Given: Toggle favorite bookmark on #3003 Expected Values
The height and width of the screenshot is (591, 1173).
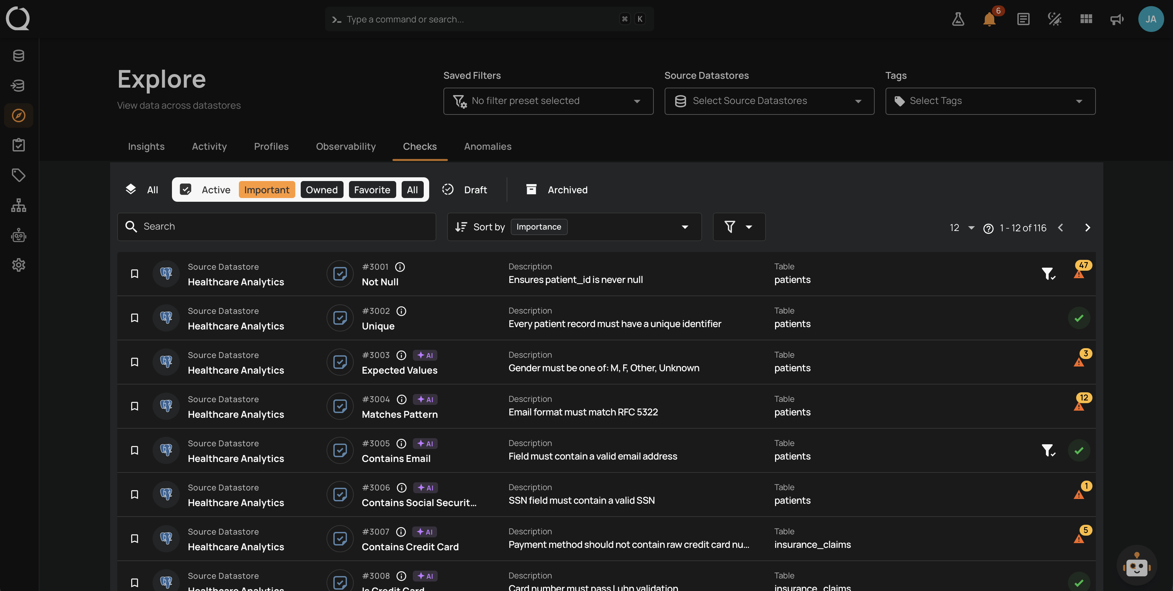Looking at the screenshot, I should pyautogui.click(x=134, y=362).
